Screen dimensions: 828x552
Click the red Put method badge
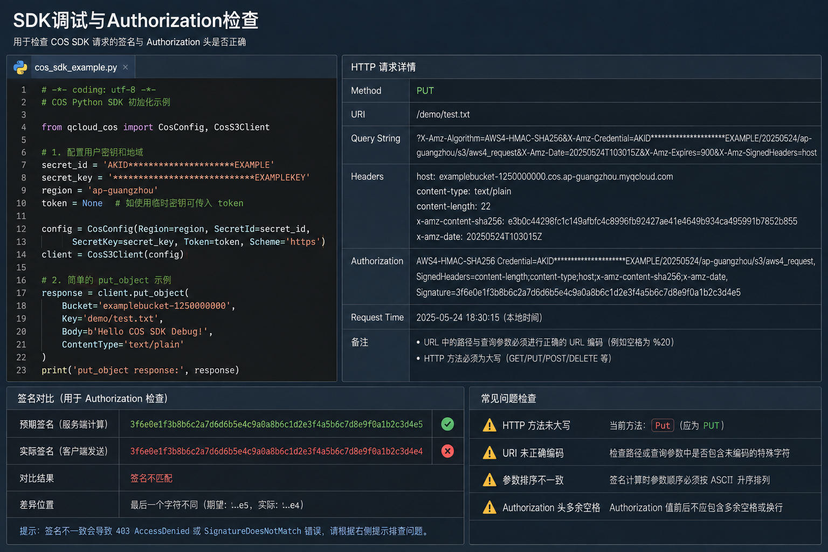[663, 425]
